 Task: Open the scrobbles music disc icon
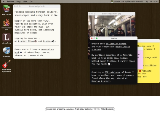coord(7,52)
